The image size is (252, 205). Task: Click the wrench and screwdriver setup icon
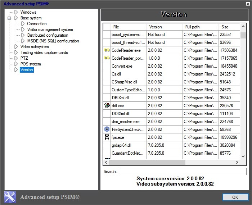click(x=10, y=197)
